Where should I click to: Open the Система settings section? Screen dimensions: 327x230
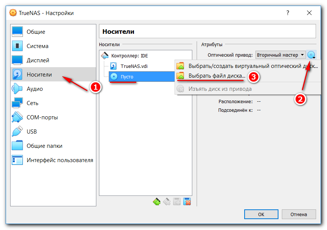click(x=53, y=46)
